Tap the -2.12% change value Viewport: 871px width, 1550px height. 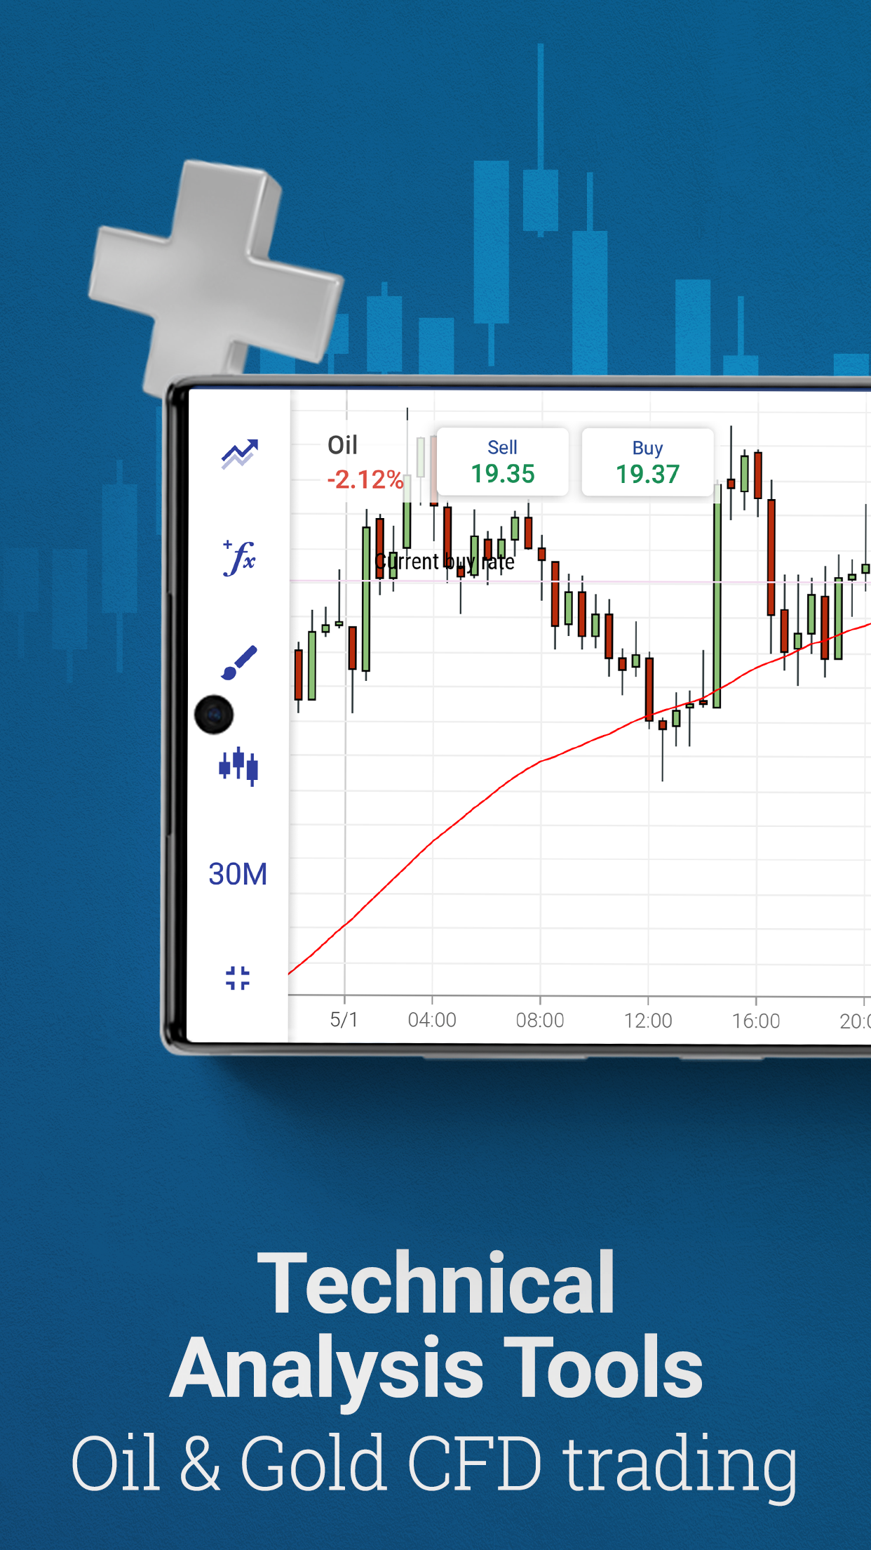click(365, 480)
